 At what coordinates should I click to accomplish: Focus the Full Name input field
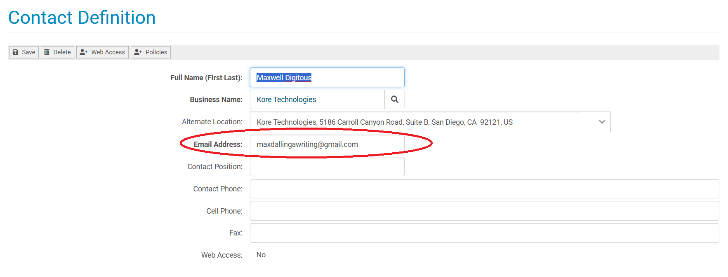[327, 77]
